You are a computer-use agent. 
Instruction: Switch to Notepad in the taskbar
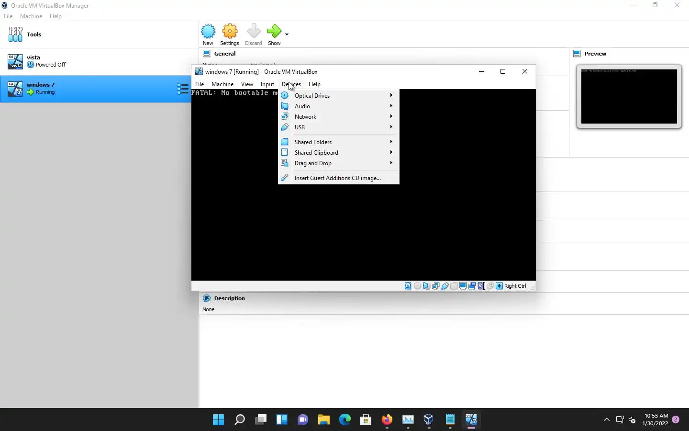coord(450,420)
